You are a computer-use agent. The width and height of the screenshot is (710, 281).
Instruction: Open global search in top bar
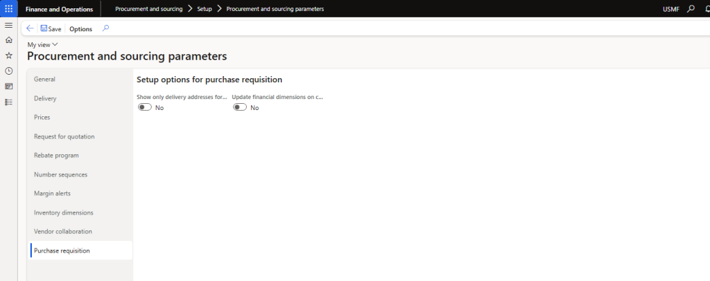pyautogui.click(x=690, y=9)
